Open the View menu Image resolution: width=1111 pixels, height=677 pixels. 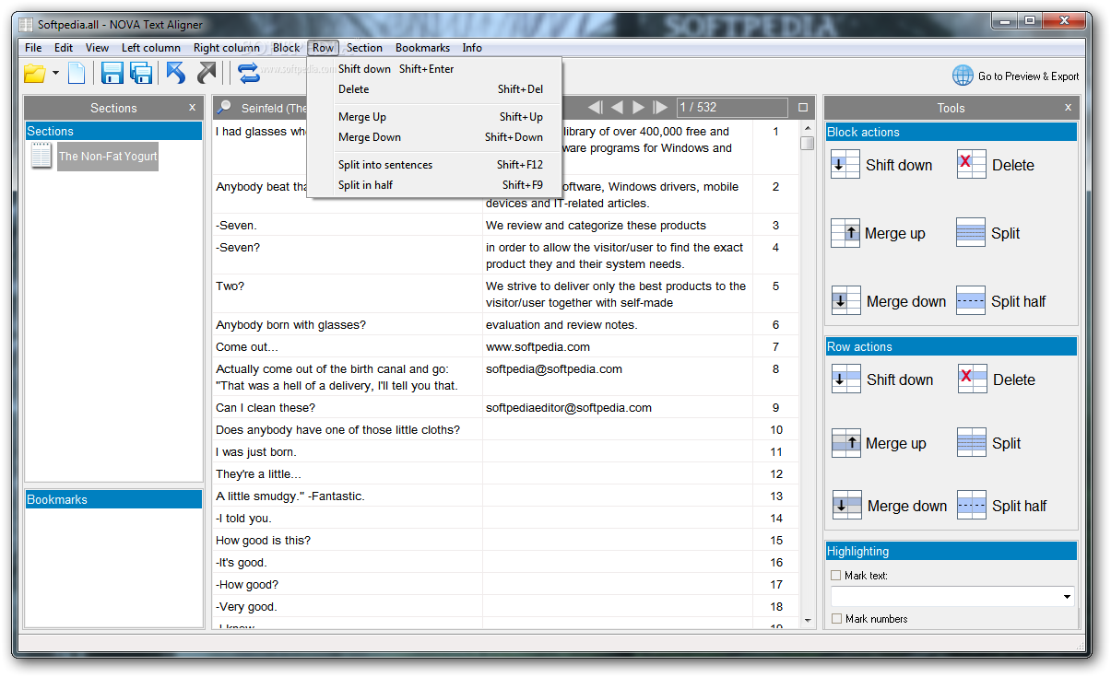97,48
